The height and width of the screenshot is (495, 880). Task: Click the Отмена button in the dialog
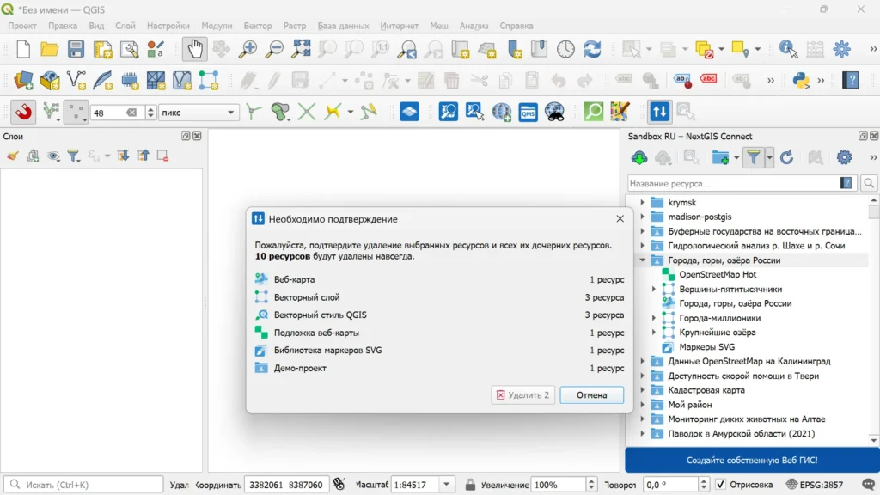pyautogui.click(x=591, y=395)
